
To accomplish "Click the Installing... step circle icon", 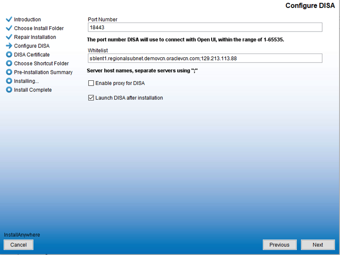I will coord(9,81).
